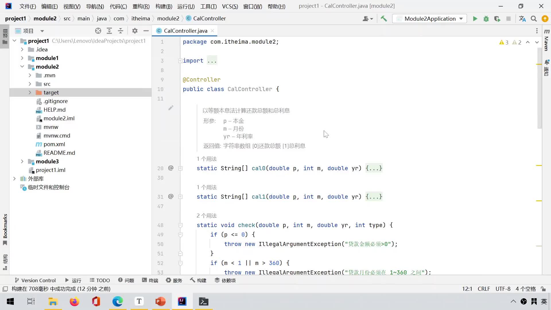Image resolution: width=551 pixels, height=310 pixels.
Task: Click the gutter @ icon on line 31
Action: 171,196
